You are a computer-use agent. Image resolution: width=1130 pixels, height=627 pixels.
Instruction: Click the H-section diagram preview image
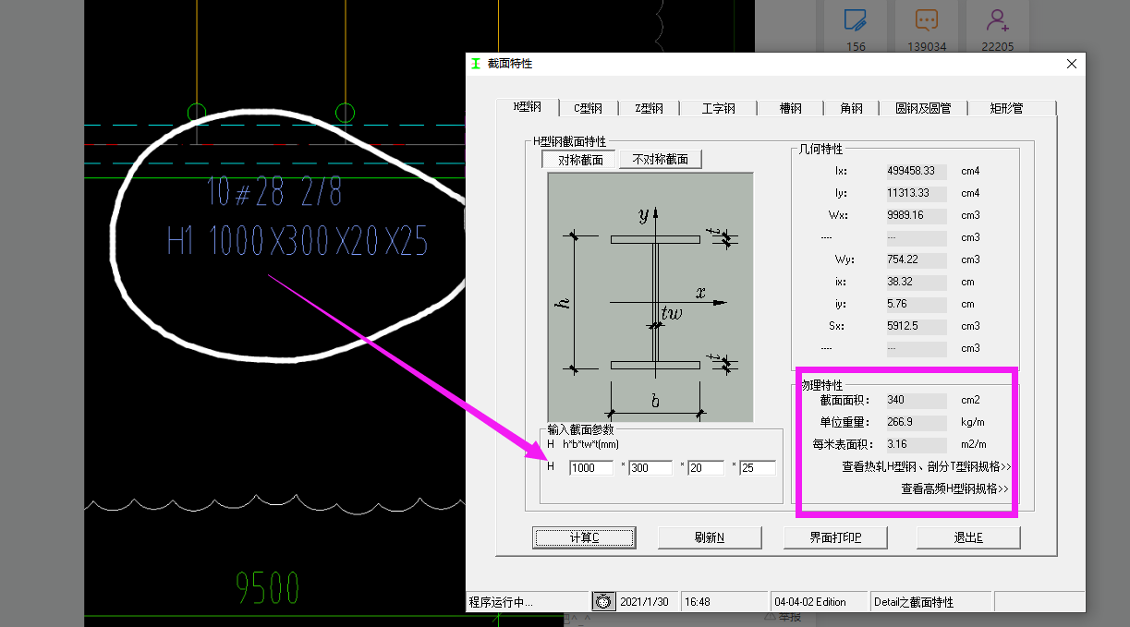650,297
